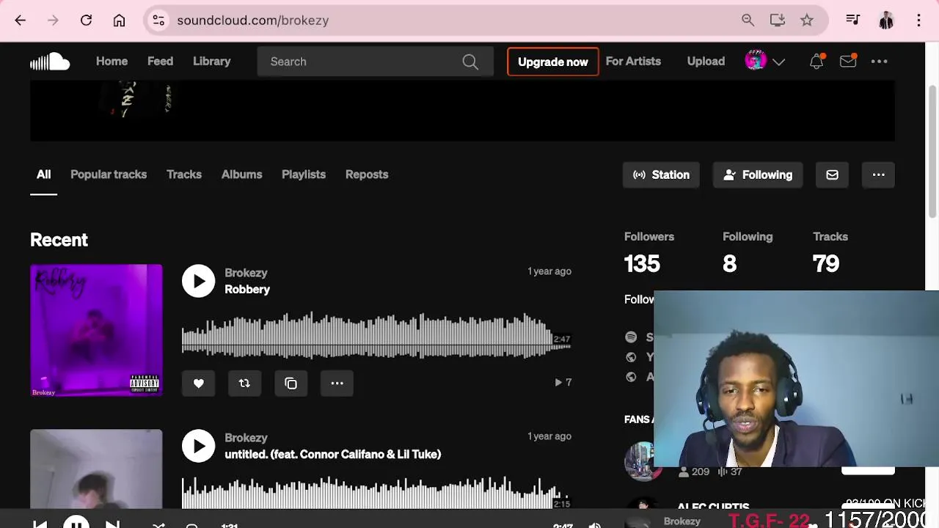Switch to the Albums tab
Viewport: 939px width, 528px height.
point(241,175)
